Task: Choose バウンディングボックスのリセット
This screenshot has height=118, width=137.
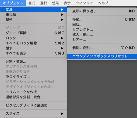Action: pyautogui.click(x=102, y=56)
